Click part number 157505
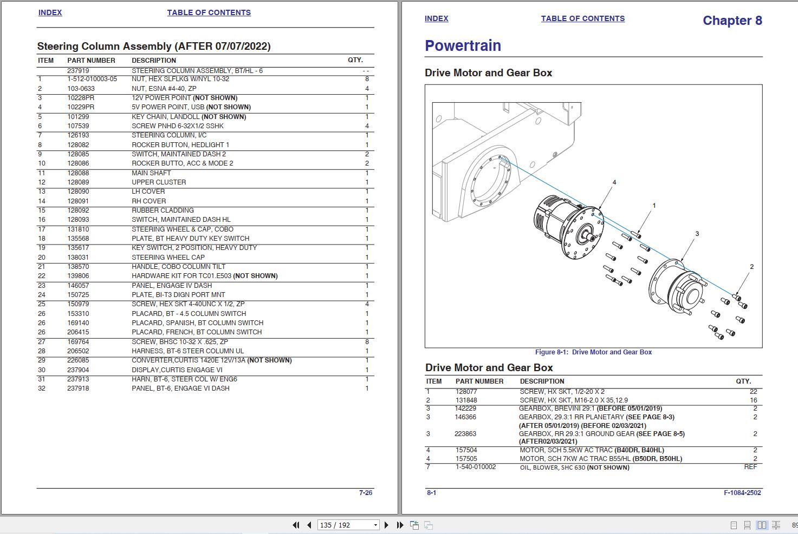The width and height of the screenshot is (798, 534). point(466,459)
